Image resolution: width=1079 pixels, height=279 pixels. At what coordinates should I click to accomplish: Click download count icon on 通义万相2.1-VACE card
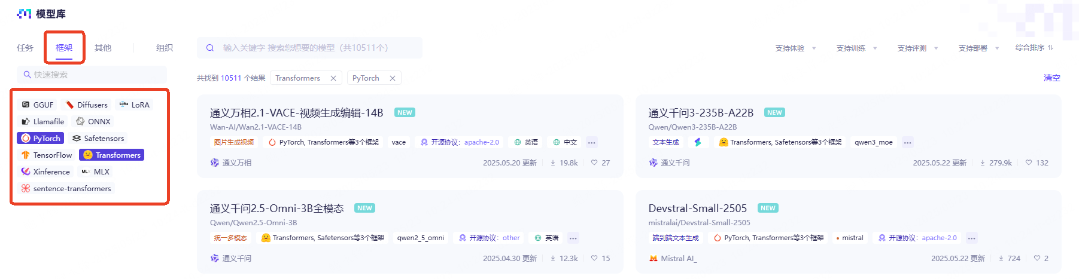(x=553, y=163)
